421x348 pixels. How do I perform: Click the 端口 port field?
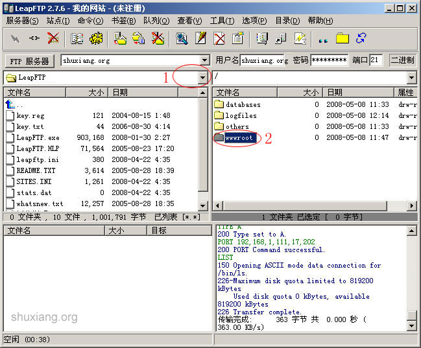pos(376,60)
